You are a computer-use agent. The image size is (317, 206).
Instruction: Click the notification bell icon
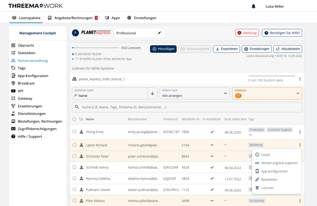point(253,6)
